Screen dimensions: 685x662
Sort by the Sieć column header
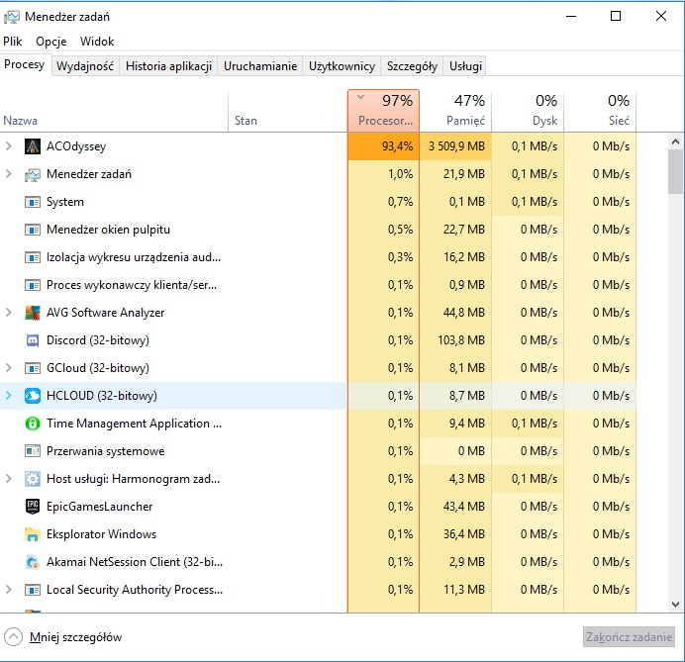(600, 111)
